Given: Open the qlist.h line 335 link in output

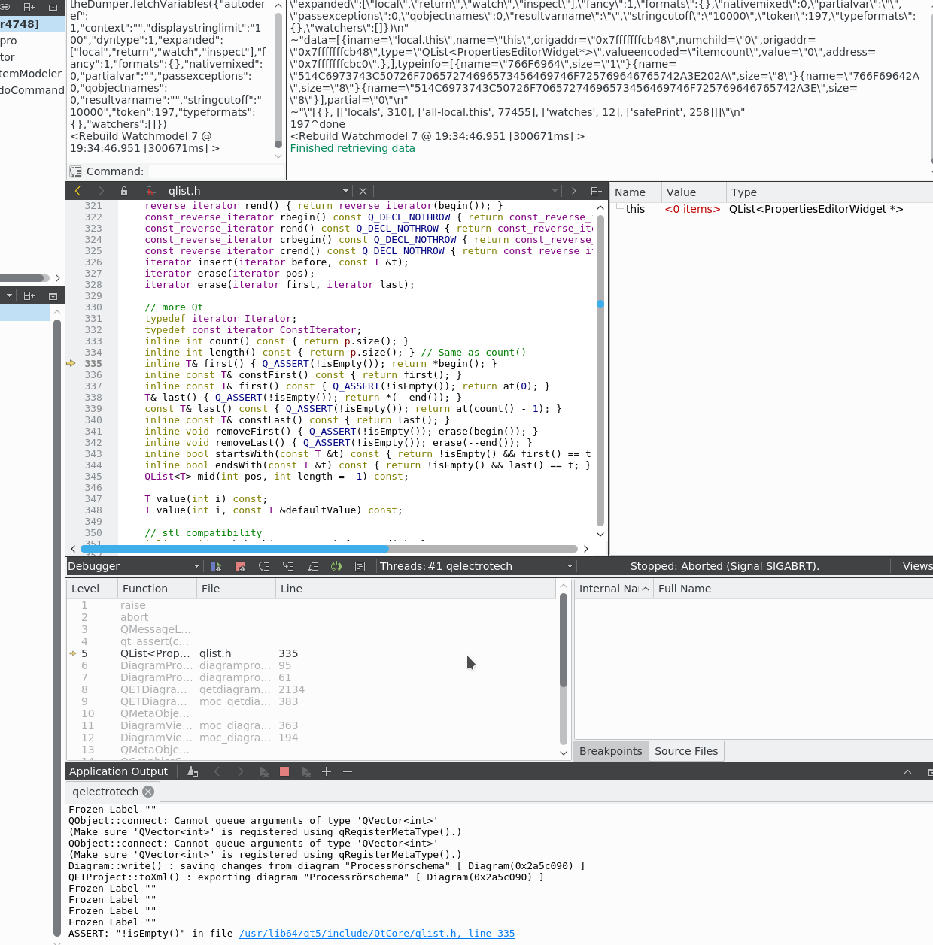Looking at the screenshot, I should coord(377,934).
